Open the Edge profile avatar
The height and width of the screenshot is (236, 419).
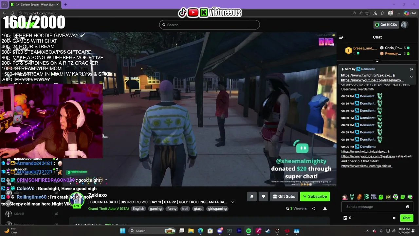point(390,13)
